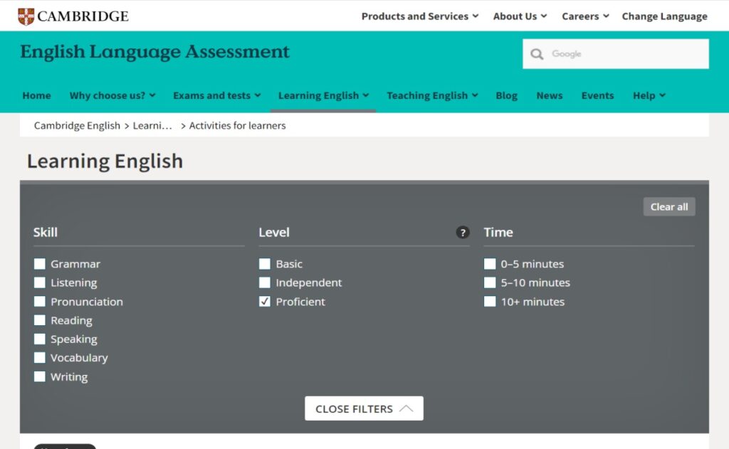The width and height of the screenshot is (729, 449).
Task: Open the About Us dropdown
Action: (520, 16)
